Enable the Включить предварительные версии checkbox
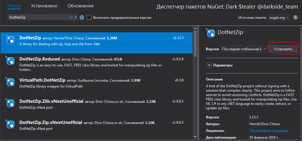The image size is (302, 141). click(x=89, y=17)
